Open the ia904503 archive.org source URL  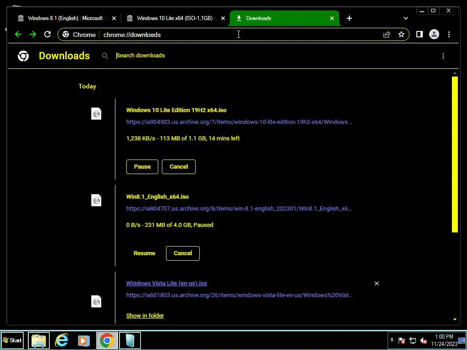coord(239,122)
